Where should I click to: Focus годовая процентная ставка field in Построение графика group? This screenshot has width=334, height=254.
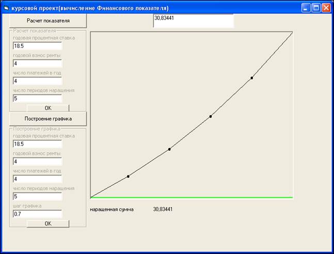pyautogui.click(x=37, y=144)
